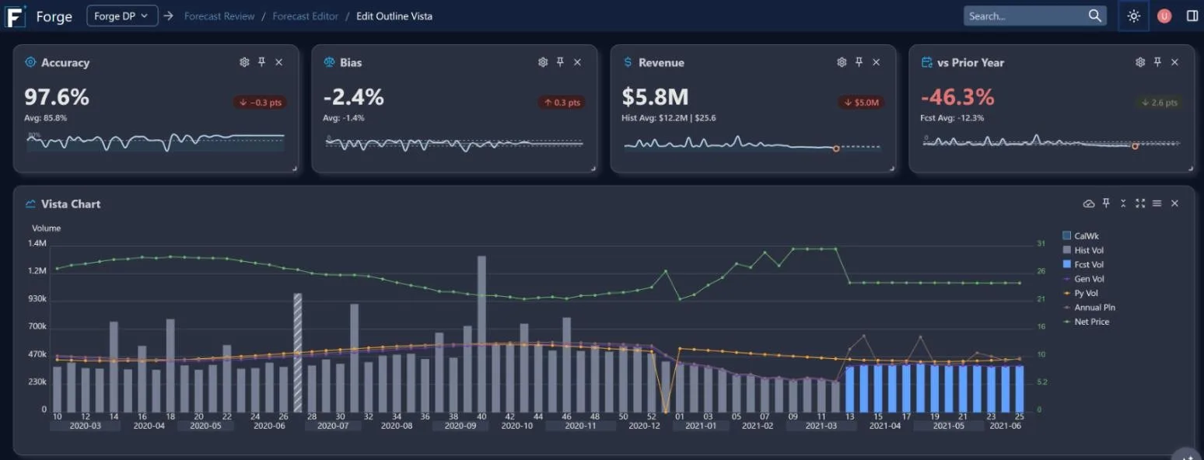The image size is (1204, 460).
Task: Click the 2020-03 month axis label
Action: (85, 426)
